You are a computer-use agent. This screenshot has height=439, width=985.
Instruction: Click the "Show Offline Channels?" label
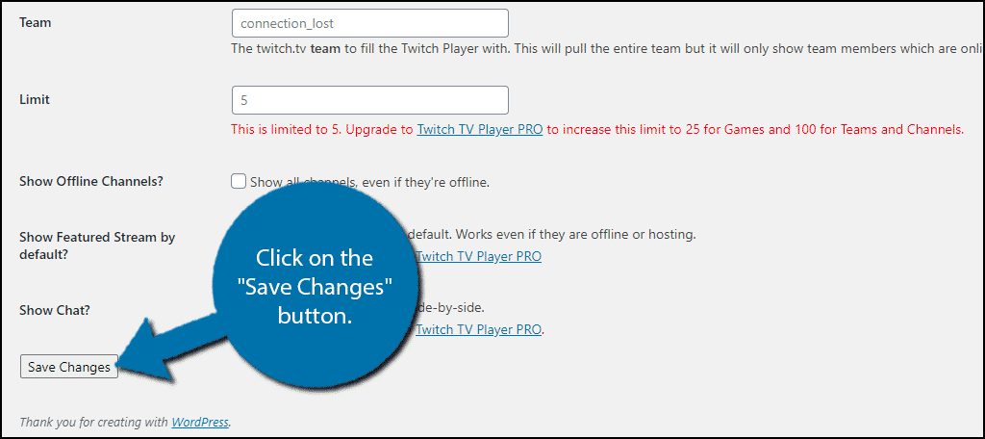pos(91,182)
